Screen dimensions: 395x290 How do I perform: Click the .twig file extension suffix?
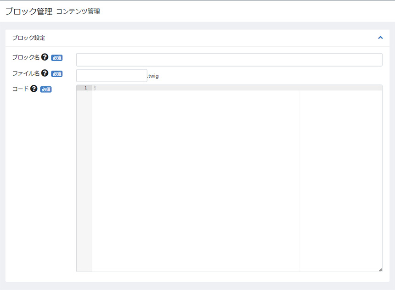(x=153, y=76)
